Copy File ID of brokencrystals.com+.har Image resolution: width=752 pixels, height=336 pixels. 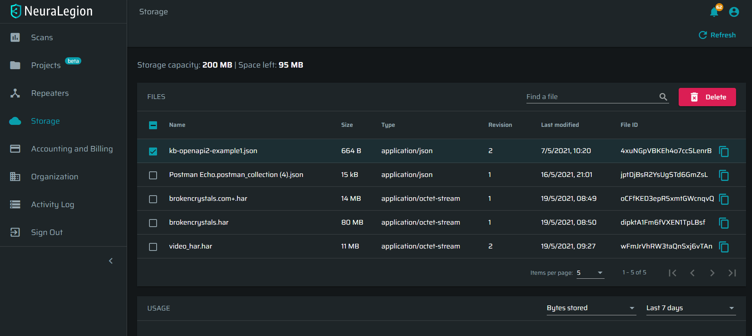(x=724, y=199)
